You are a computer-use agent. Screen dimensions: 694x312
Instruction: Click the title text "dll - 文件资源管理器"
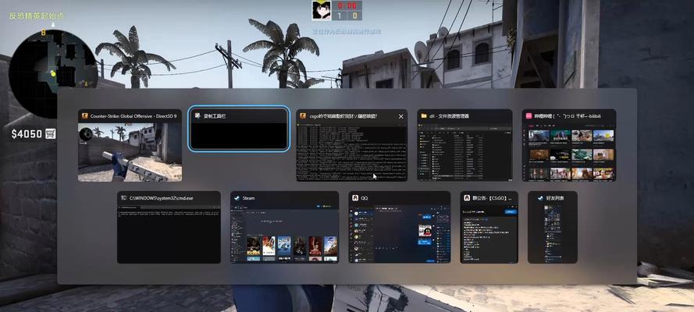pyautogui.click(x=449, y=116)
